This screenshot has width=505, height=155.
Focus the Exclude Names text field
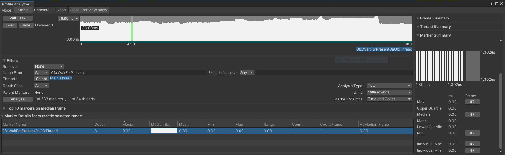click(334, 72)
